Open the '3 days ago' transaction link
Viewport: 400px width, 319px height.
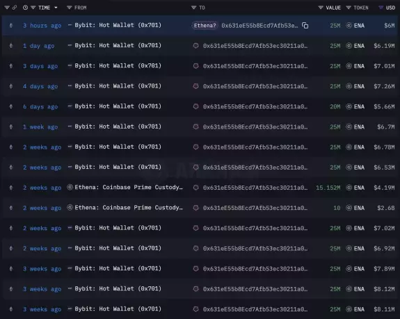click(40, 66)
